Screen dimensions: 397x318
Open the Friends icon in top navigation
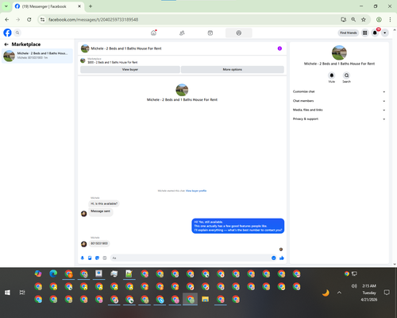pyautogui.click(x=182, y=33)
